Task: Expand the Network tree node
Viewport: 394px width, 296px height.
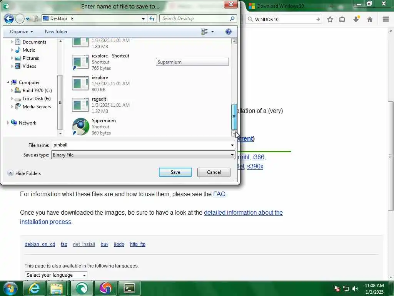Action: coord(8,123)
